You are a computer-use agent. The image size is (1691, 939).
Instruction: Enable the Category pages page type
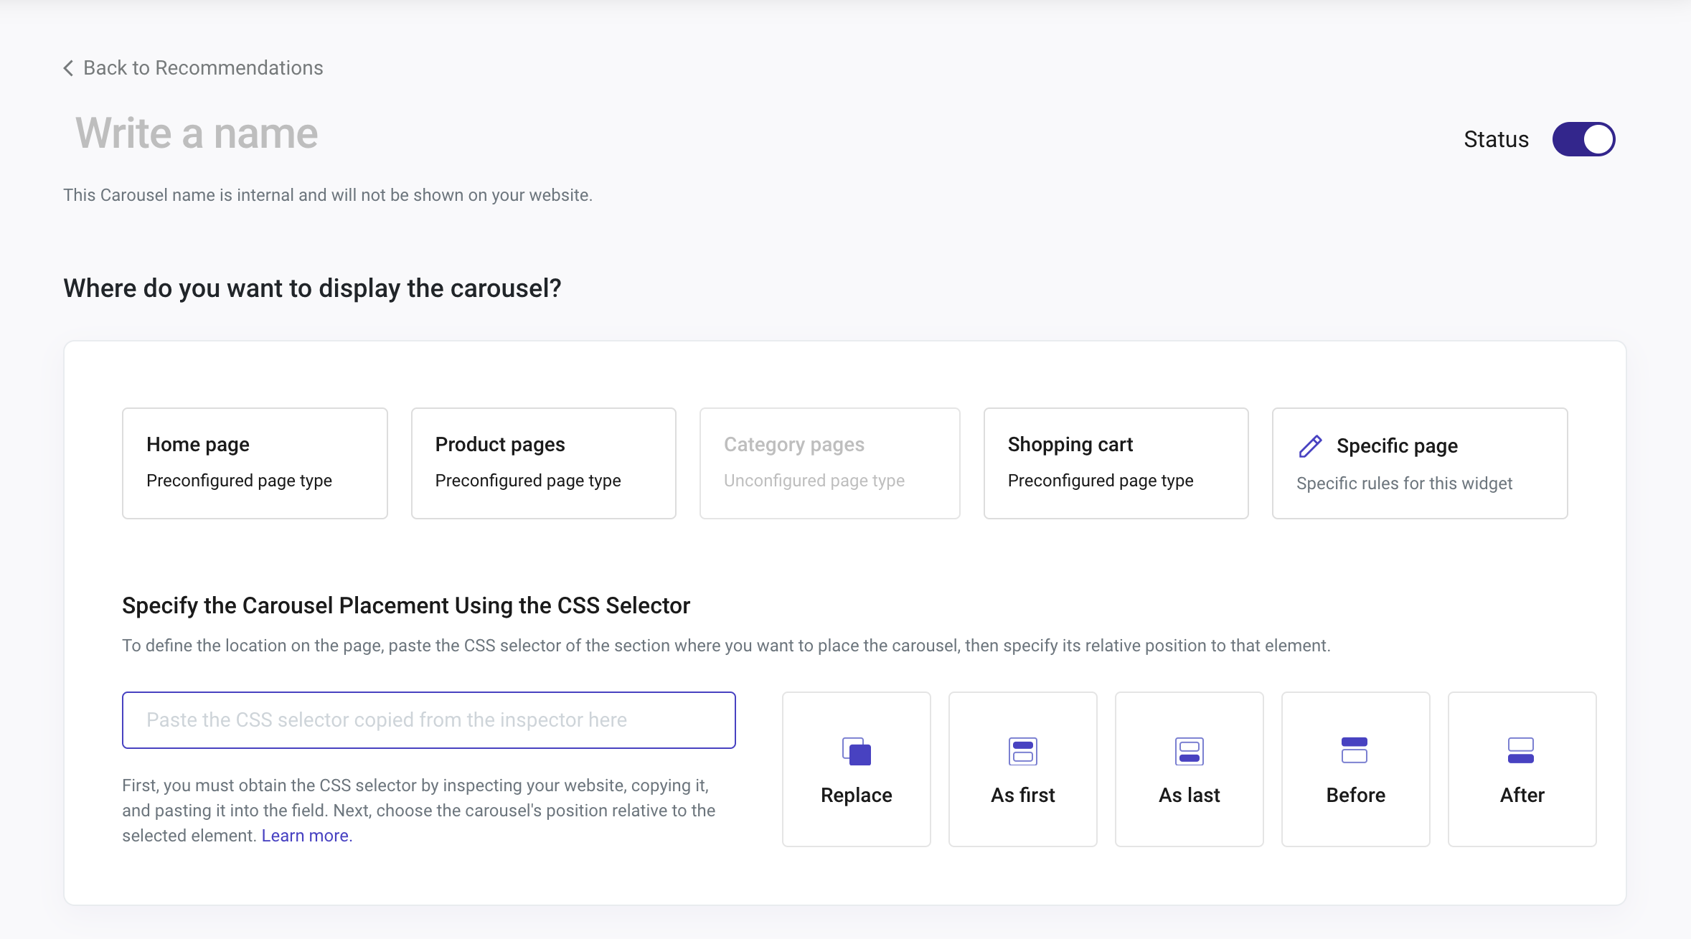pos(831,463)
